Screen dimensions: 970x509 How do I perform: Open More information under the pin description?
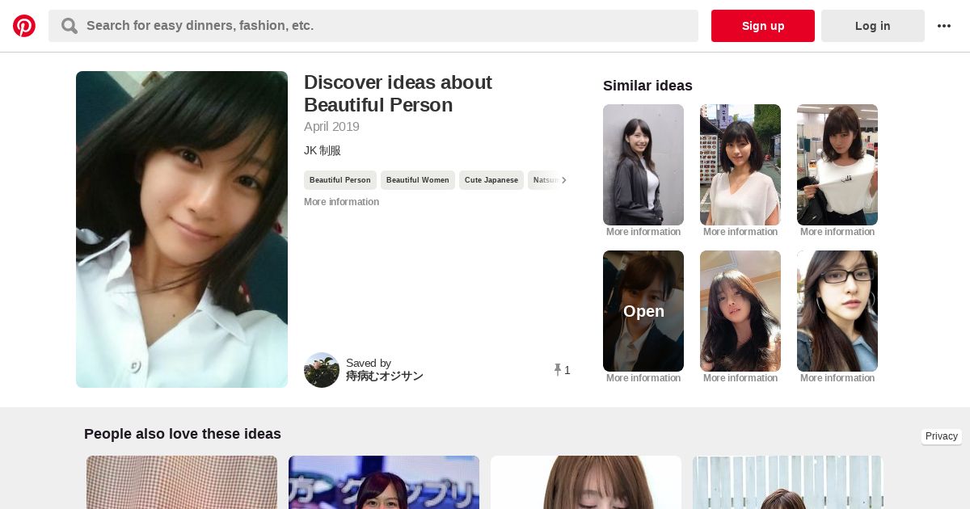point(341,202)
